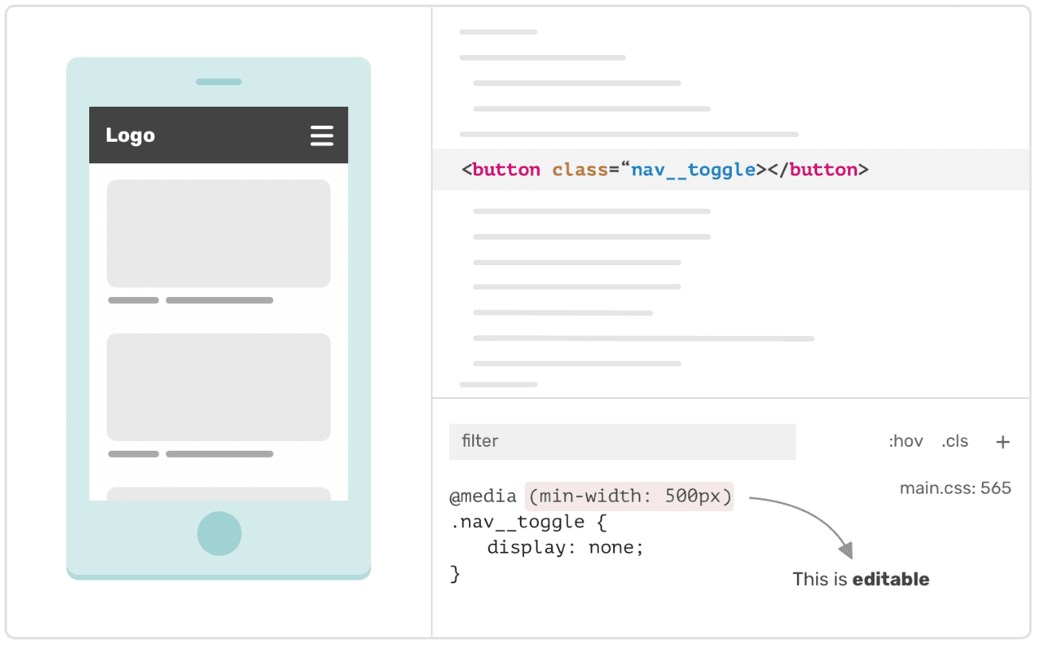Click the plus icon to add new rule

point(1003,442)
